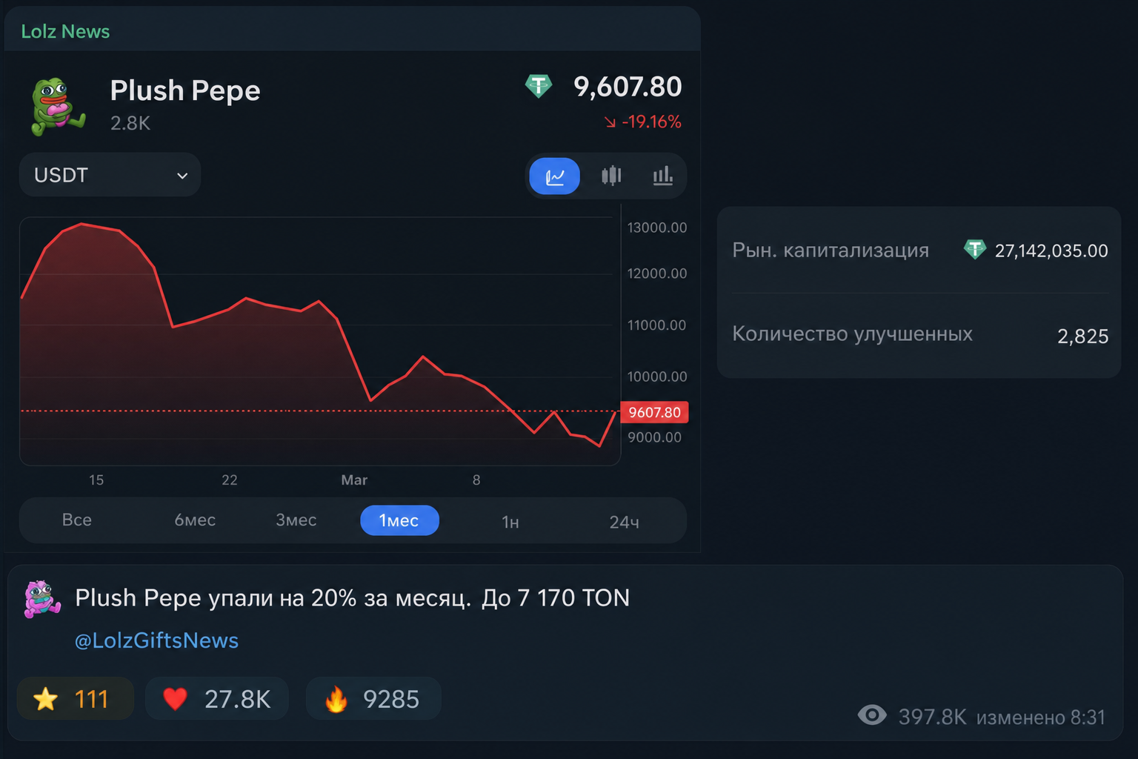Image resolution: width=1138 pixels, height=759 pixels.
Task: Click the 'Количество улучшенных' label
Action: coord(852,334)
